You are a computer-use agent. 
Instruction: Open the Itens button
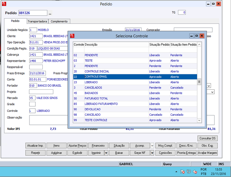tap(57, 146)
